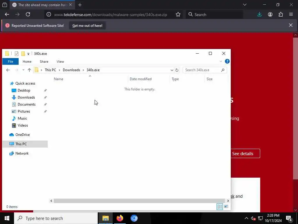The width and height of the screenshot is (298, 224).
Task: Show hidden system tray icons
Action: coord(246,218)
